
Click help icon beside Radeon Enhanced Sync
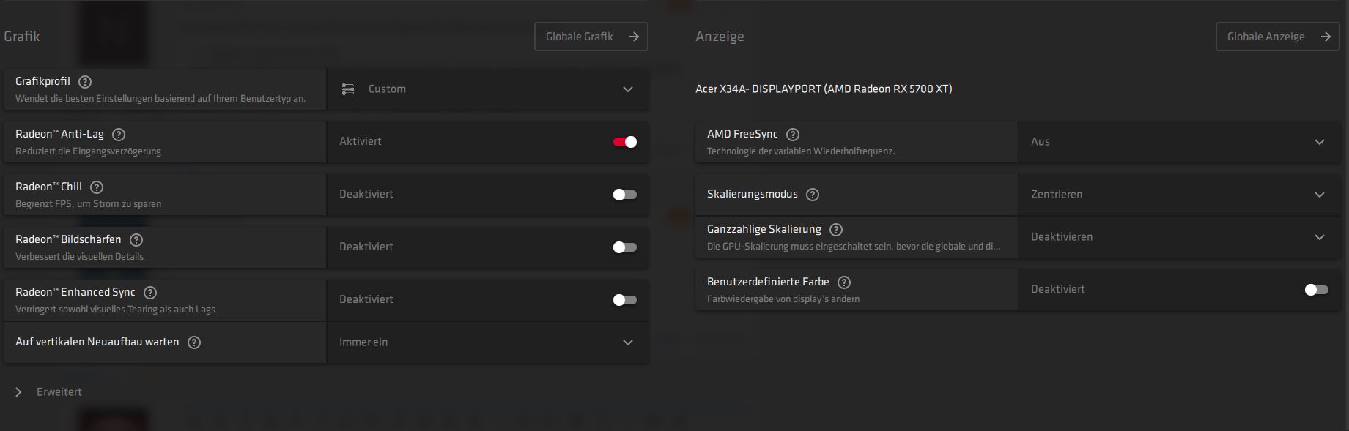(x=150, y=293)
